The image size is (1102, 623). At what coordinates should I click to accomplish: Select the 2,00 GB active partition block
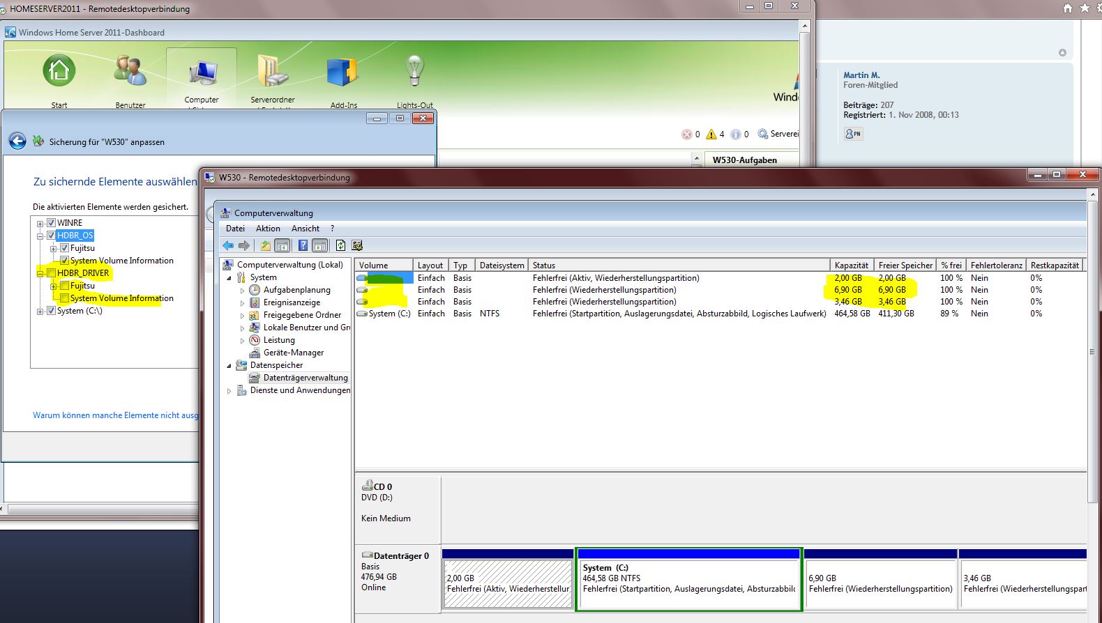tap(508, 578)
